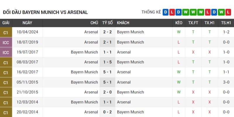
Task: Click the C1 badge for the 08/03/2017 match
Action: 6,62
